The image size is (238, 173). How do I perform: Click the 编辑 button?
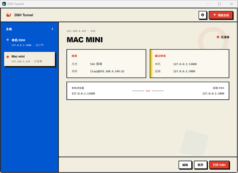click(x=185, y=165)
